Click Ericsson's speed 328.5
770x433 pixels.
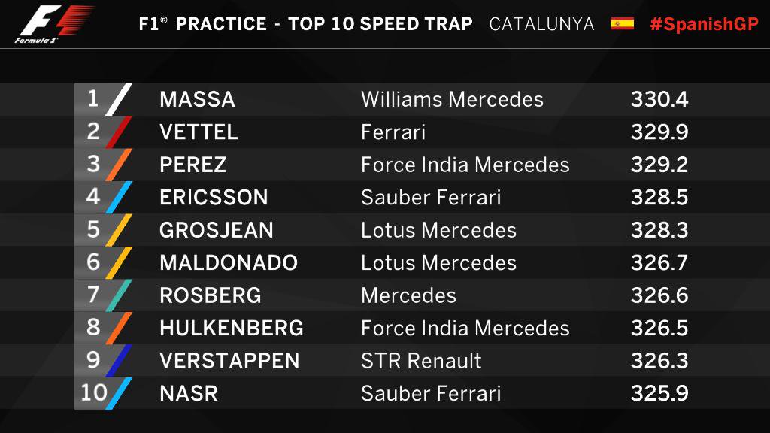659,198
